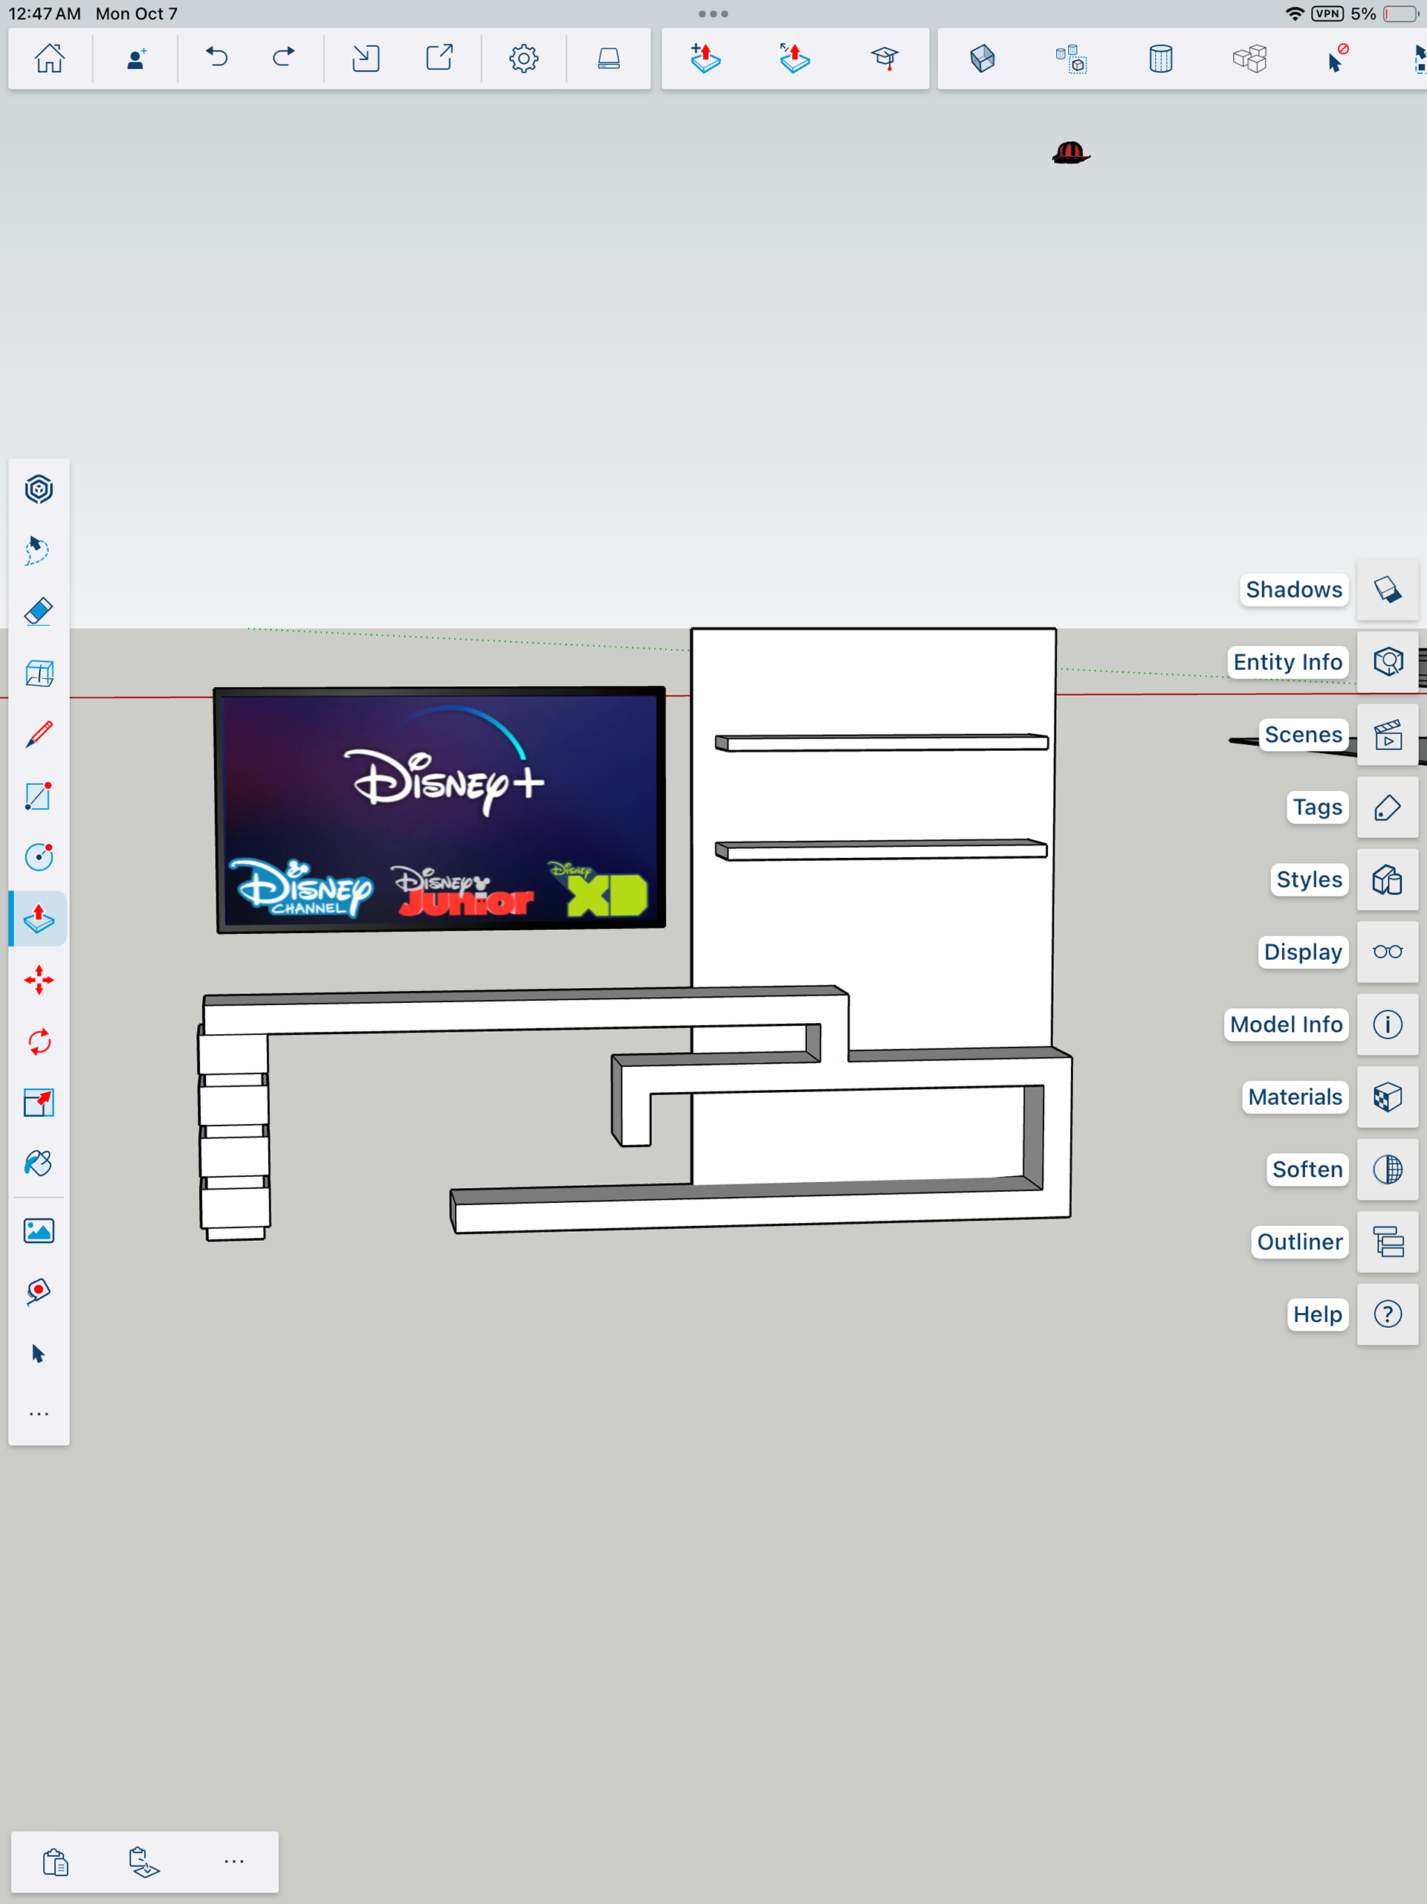Open the three-dot multitasking menu at top
Screen dimensions: 1427x1904
pyautogui.click(x=713, y=14)
